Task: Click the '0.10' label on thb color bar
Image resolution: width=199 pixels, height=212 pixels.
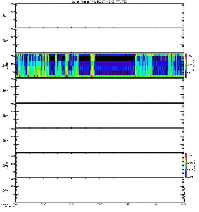Action: point(189,65)
